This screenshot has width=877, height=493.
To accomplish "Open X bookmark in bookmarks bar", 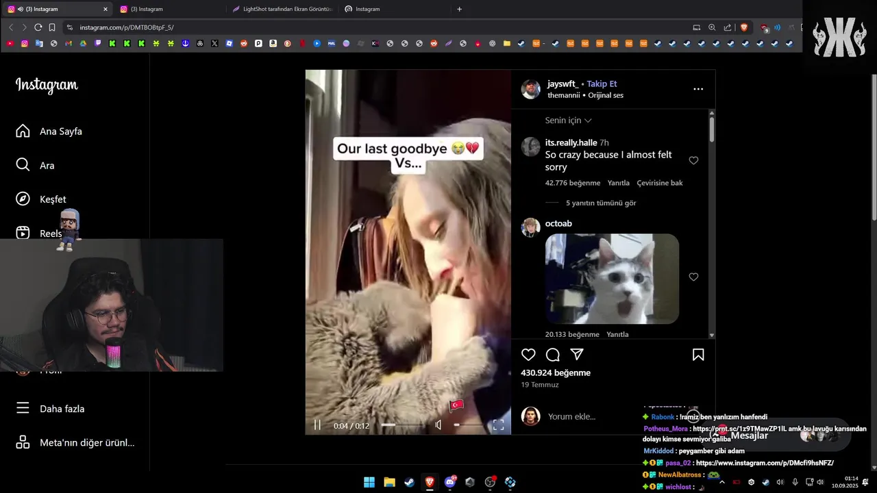I will [214, 43].
